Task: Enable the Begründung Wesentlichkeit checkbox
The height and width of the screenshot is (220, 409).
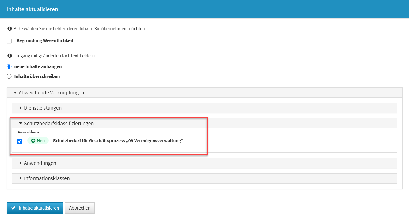Action: [9, 41]
